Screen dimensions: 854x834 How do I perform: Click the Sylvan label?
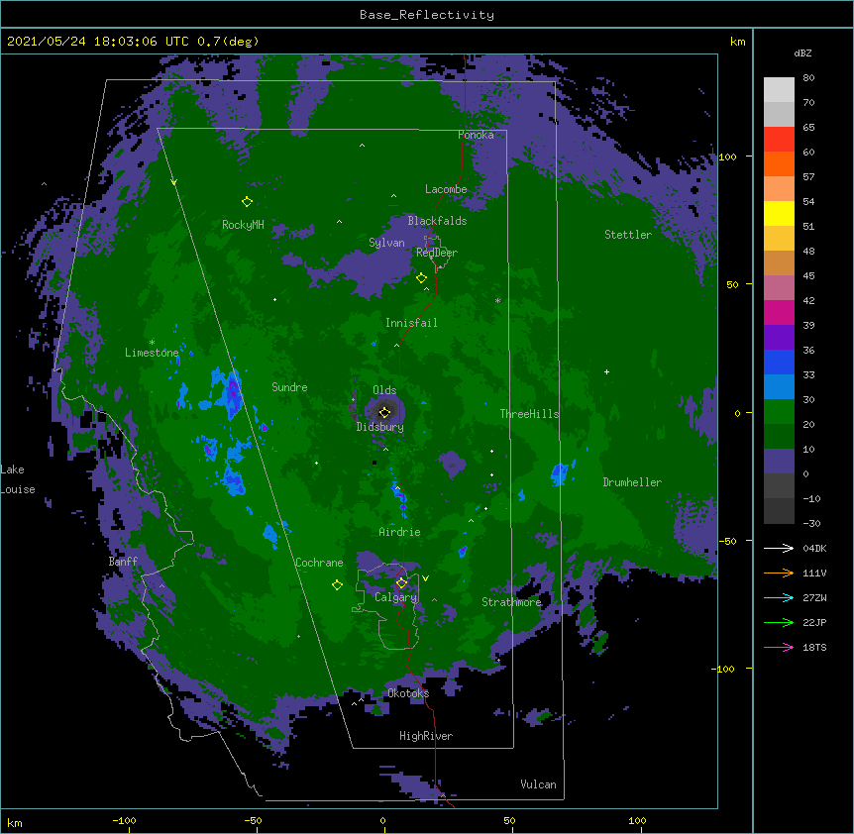point(386,243)
